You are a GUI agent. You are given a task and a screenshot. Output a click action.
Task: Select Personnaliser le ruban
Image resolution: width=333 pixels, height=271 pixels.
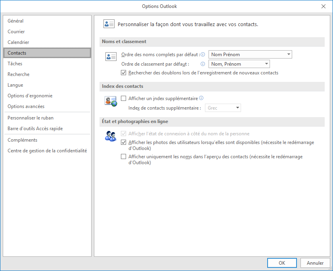pyautogui.click(x=47, y=118)
